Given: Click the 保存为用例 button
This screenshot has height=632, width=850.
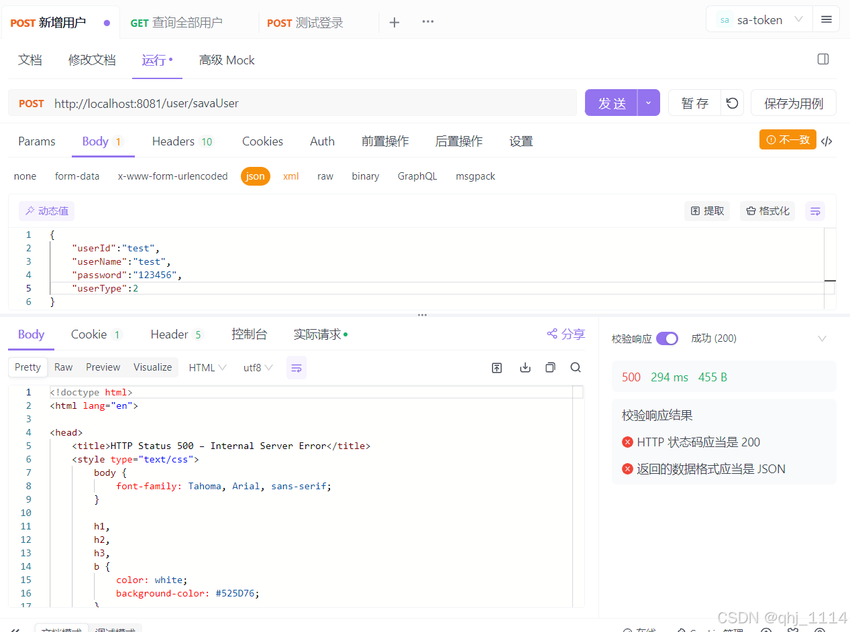Looking at the screenshot, I should (x=793, y=103).
